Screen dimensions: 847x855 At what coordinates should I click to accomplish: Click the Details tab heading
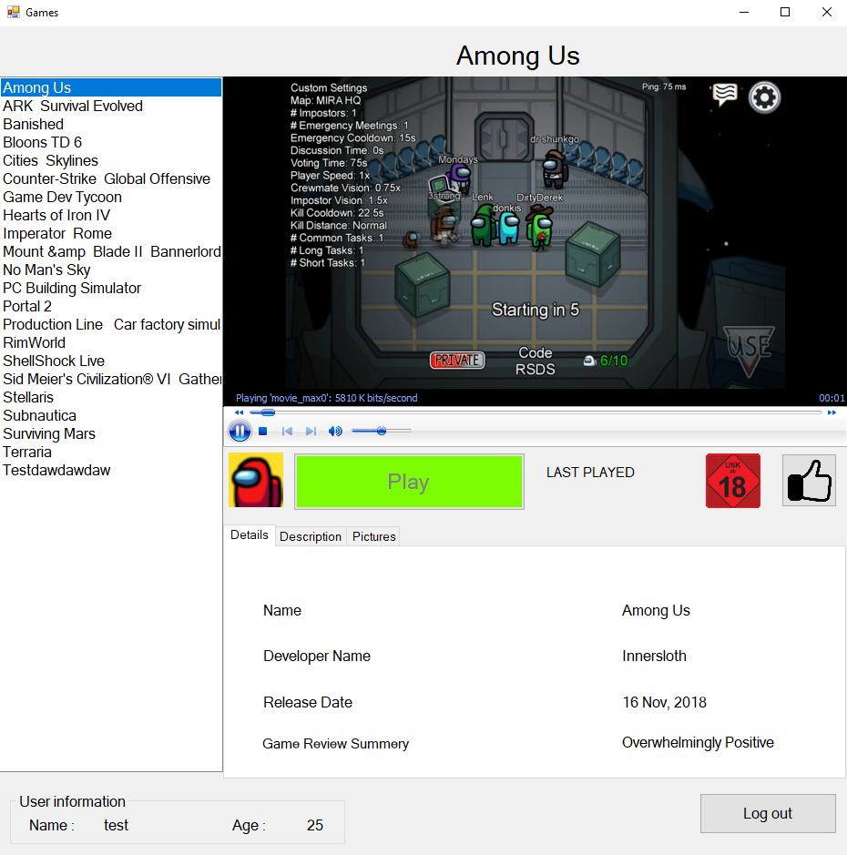click(249, 534)
